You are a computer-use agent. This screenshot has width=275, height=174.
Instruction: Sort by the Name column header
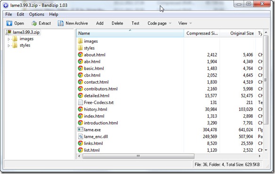[x=130, y=33]
